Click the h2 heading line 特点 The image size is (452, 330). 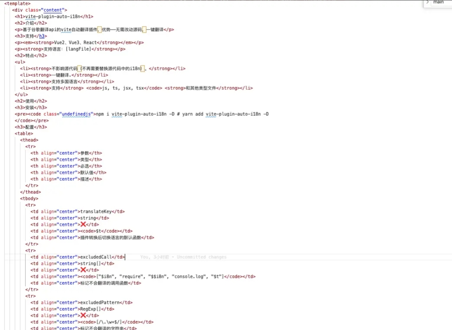pyautogui.click(x=31, y=56)
